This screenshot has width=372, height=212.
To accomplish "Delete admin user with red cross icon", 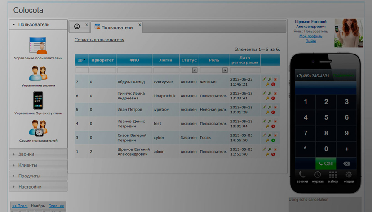I will pos(275,149).
